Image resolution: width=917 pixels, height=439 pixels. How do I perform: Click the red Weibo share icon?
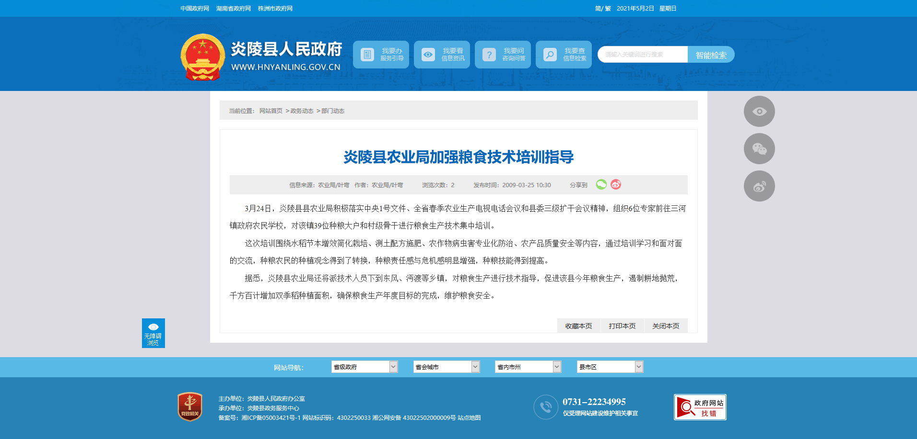pyautogui.click(x=616, y=184)
